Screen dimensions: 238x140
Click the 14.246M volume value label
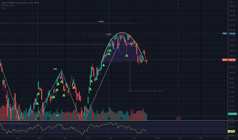[232, 114]
